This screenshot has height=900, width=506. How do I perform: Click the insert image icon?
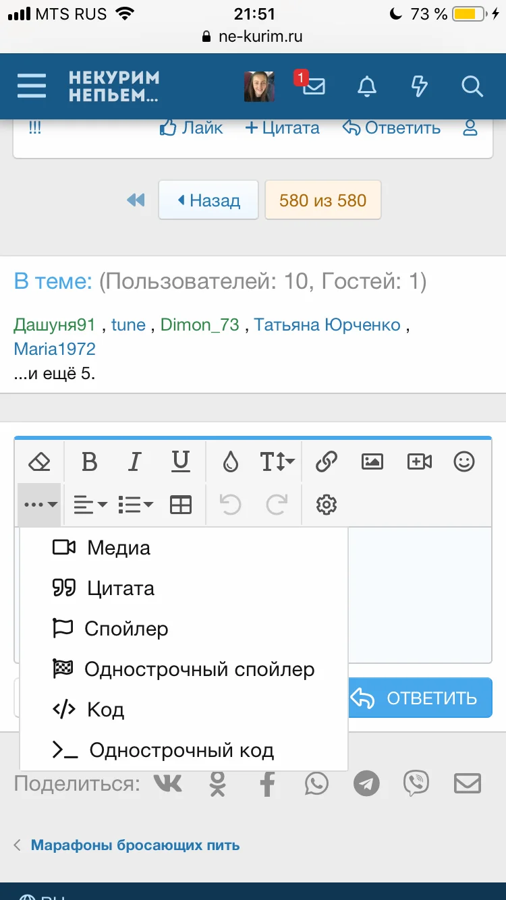pyautogui.click(x=372, y=462)
